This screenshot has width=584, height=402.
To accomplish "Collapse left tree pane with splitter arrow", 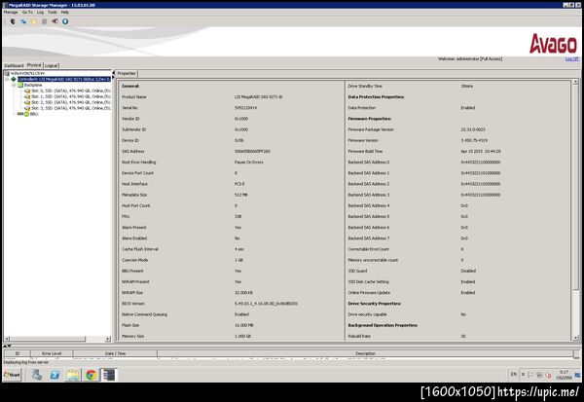I will 113,73.
